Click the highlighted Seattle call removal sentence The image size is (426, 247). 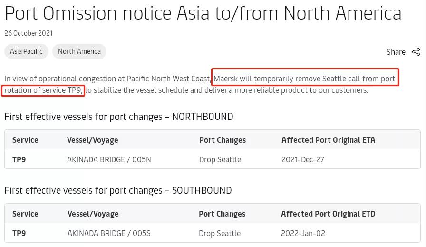tap(304, 79)
